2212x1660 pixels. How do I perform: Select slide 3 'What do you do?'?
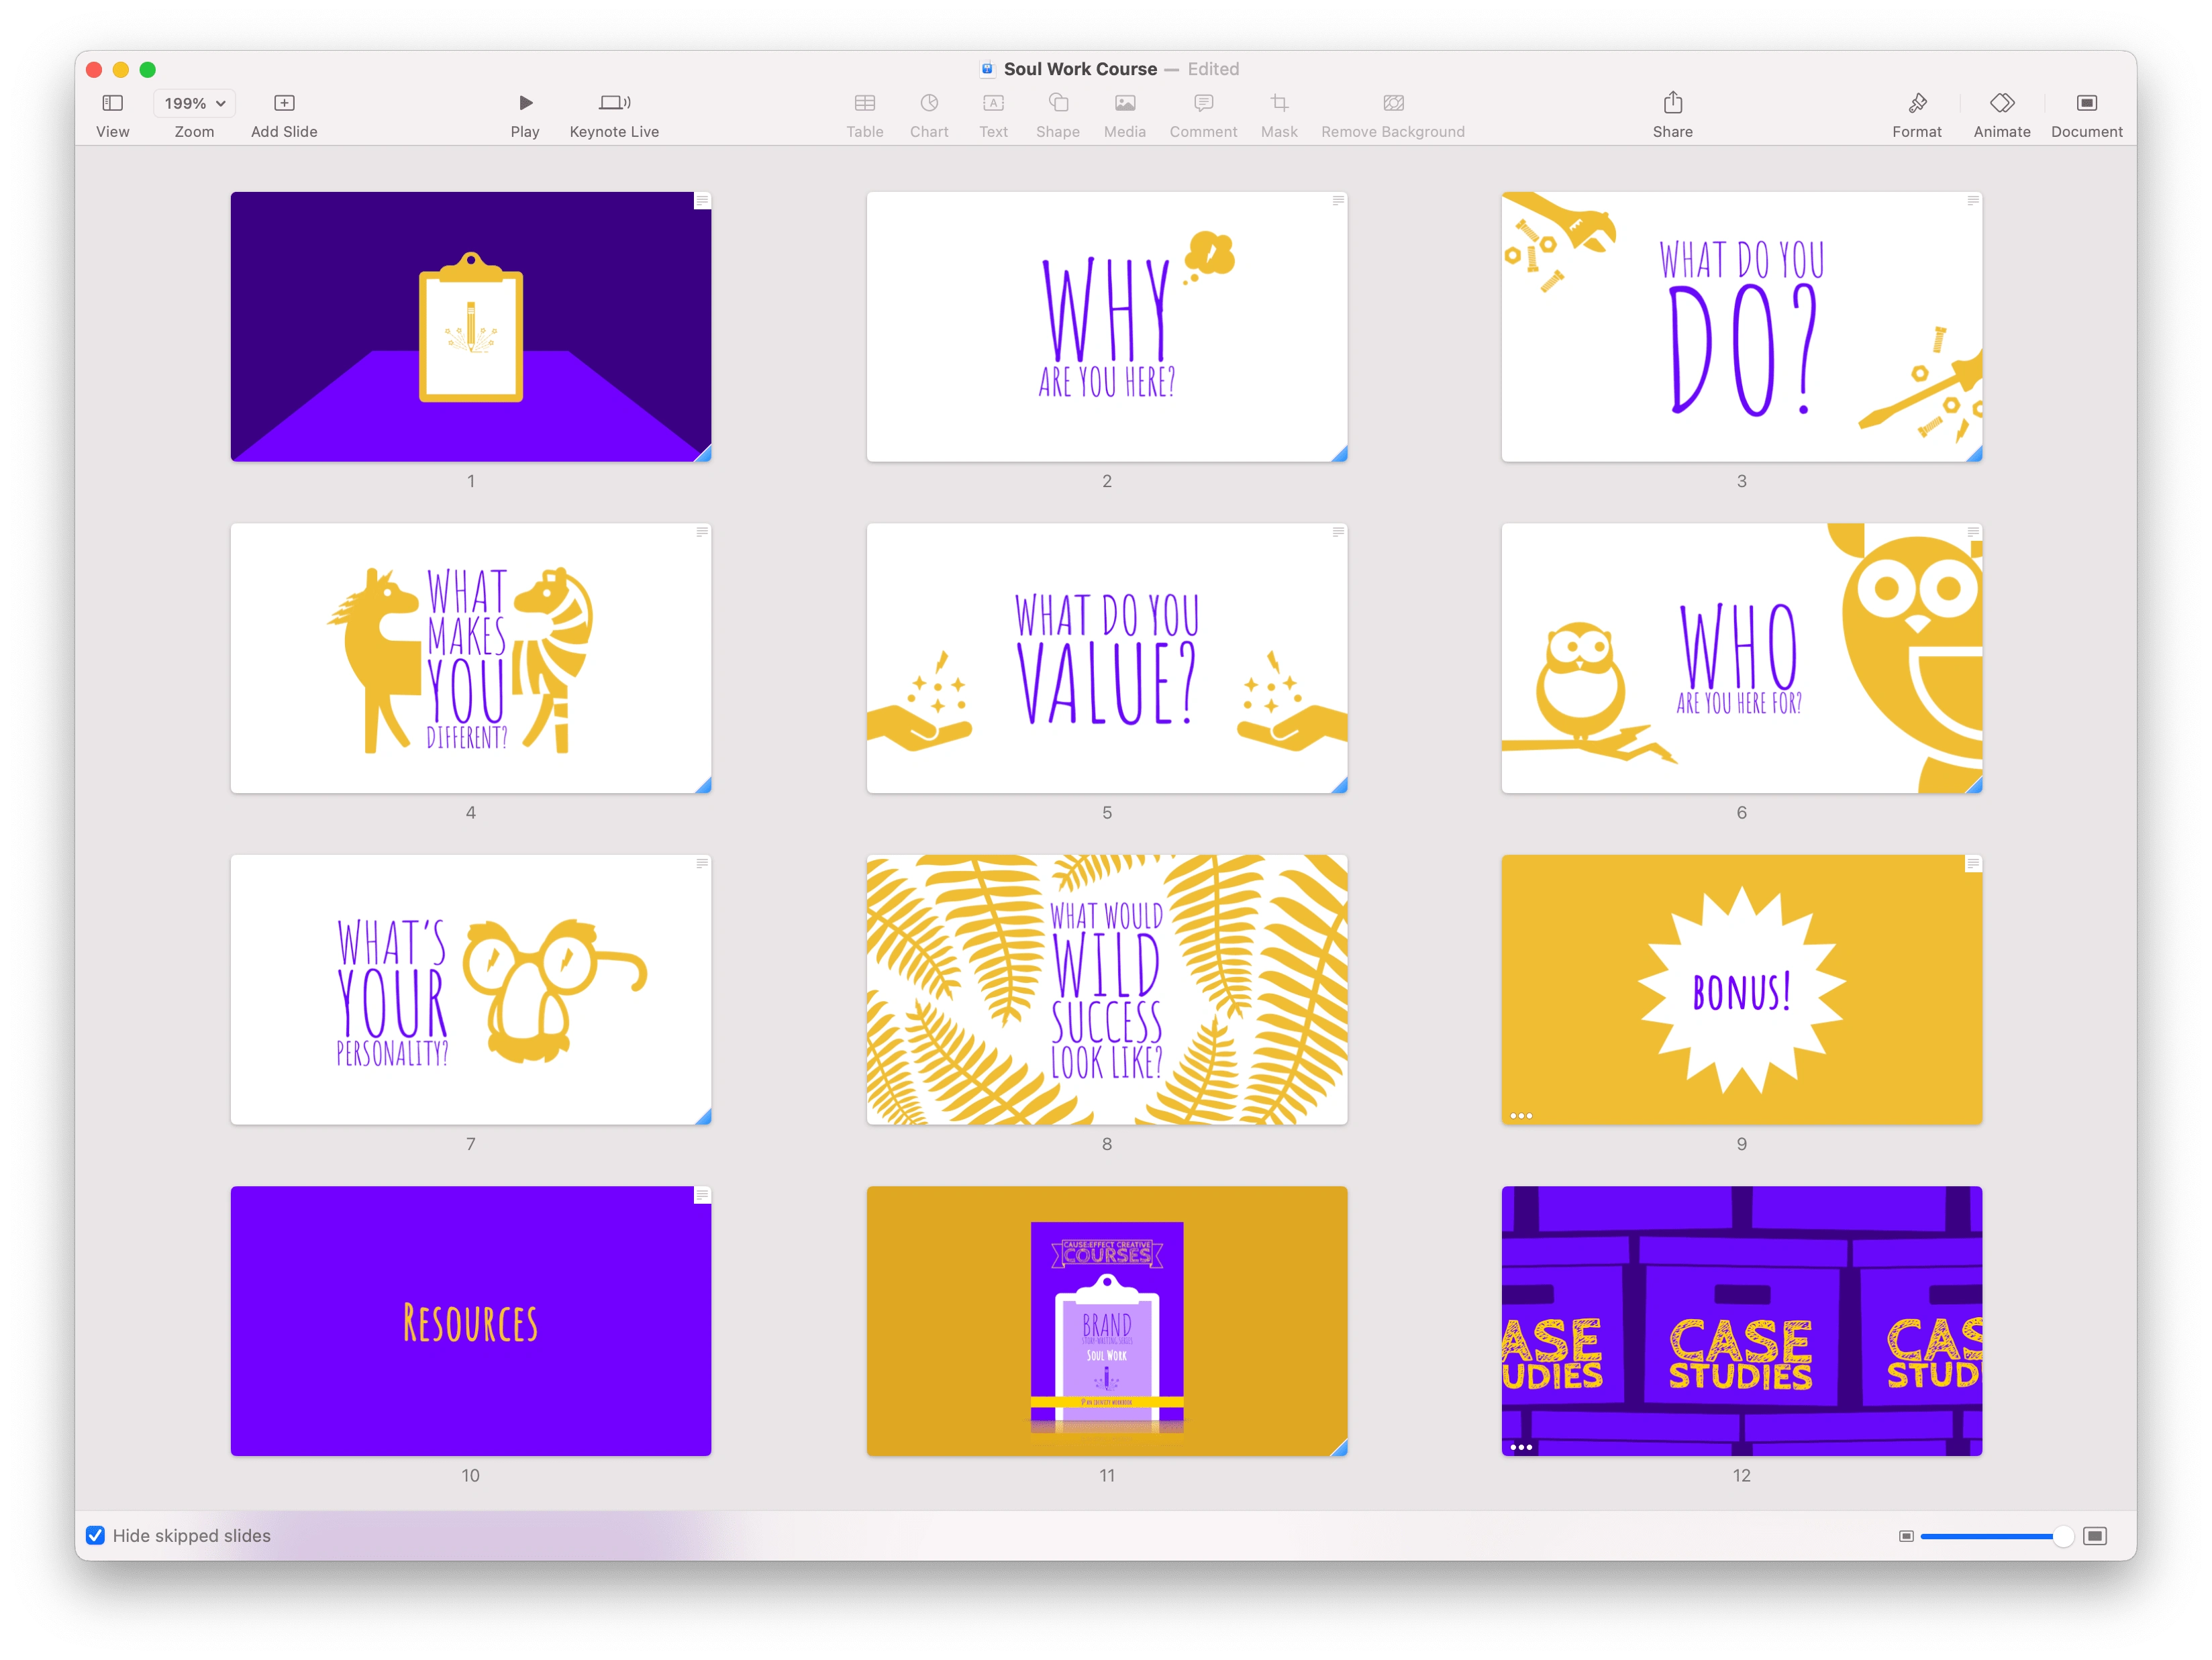(x=1741, y=326)
